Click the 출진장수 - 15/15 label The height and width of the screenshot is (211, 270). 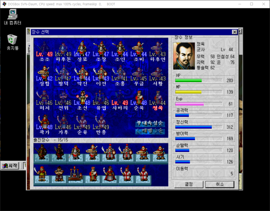tap(51, 140)
